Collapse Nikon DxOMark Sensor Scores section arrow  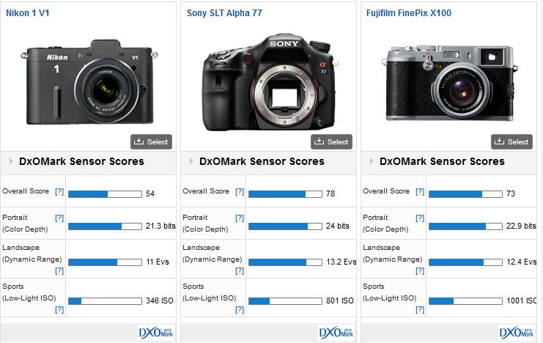click(x=11, y=161)
